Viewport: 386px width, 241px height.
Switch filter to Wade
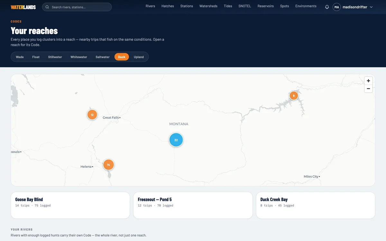click(20, 57)
